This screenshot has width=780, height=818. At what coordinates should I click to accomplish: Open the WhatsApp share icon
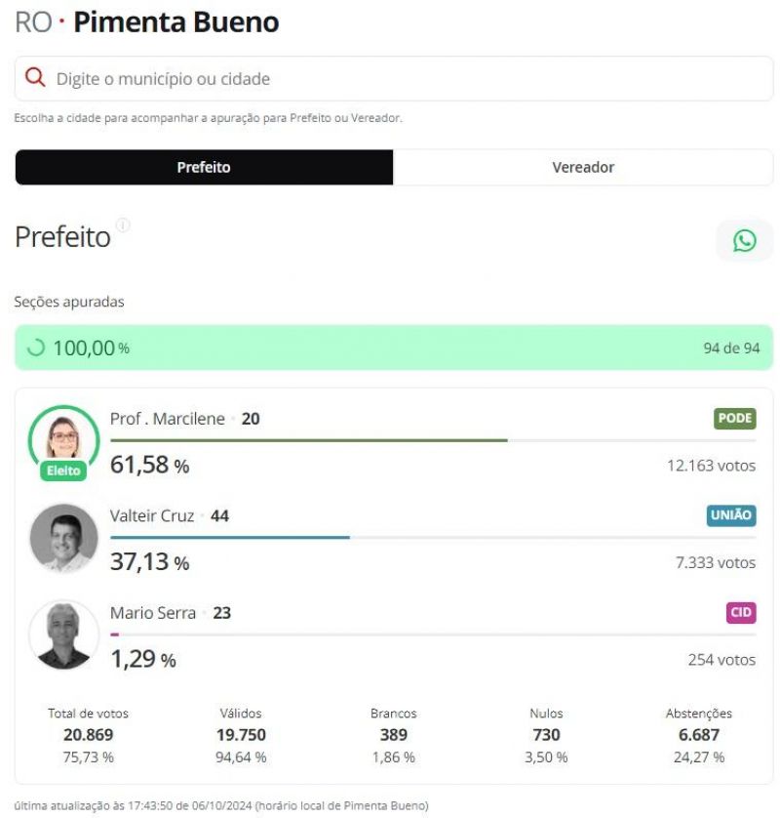pyautogui.click(x=745, y=240)
